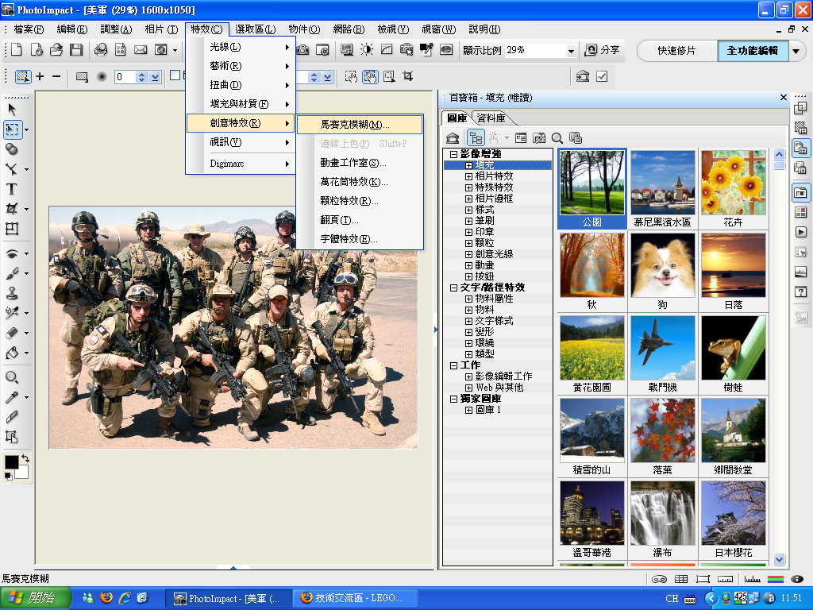Image resolution: width=813 pixels, height=610 pixels.
Task: Select the 公園 fill thumbnail
Action: [x=592, y=189]
